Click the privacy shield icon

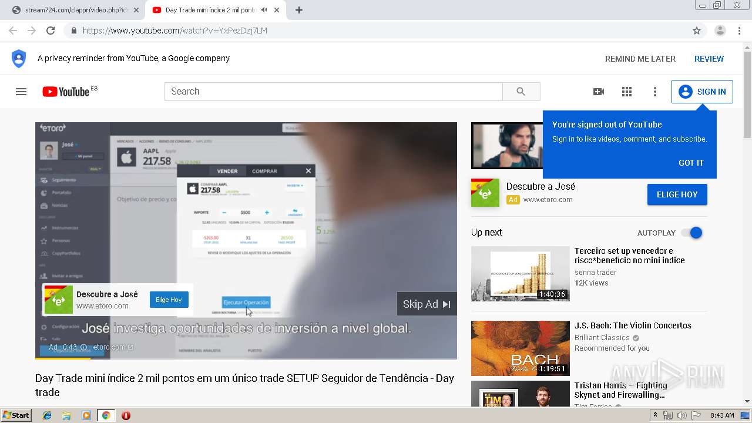pos(19,58)
